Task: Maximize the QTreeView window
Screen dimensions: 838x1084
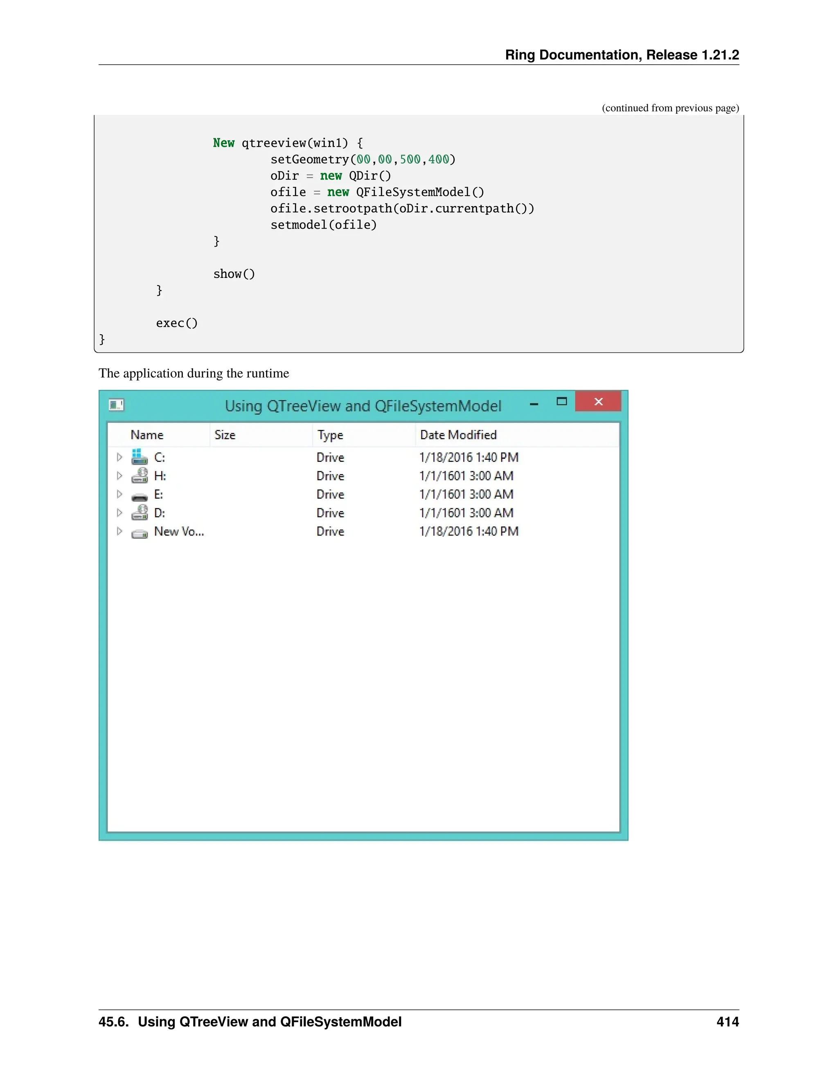Action: [561, 402]
